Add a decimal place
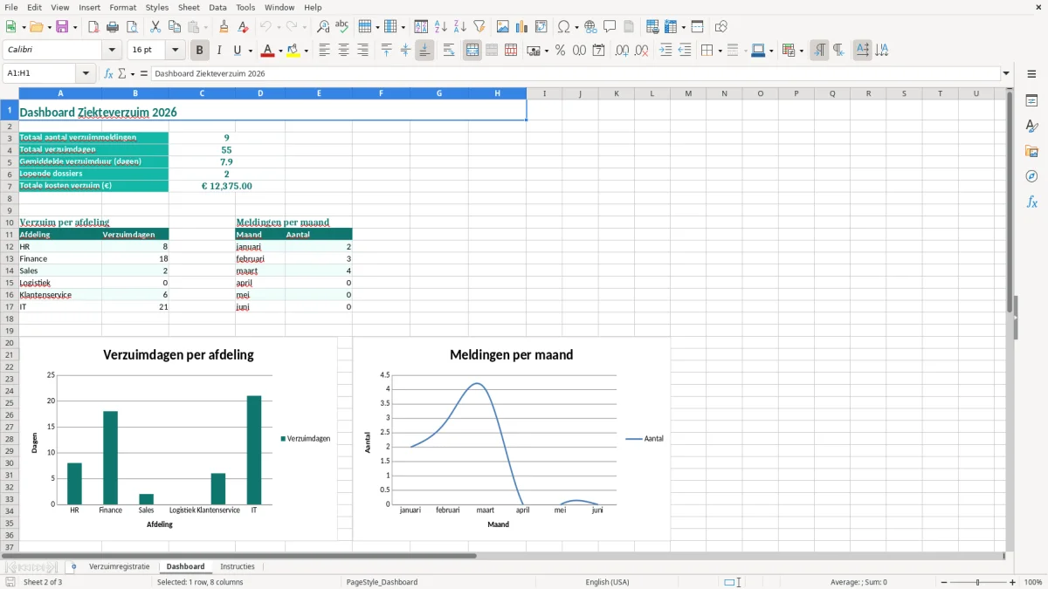This screenshot has height=589, width=1048. pyautogui.click(x=622, y=51)
